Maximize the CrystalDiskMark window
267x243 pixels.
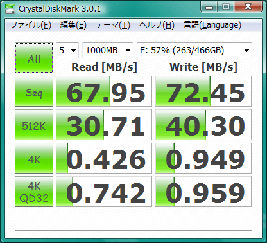[226, 6]
